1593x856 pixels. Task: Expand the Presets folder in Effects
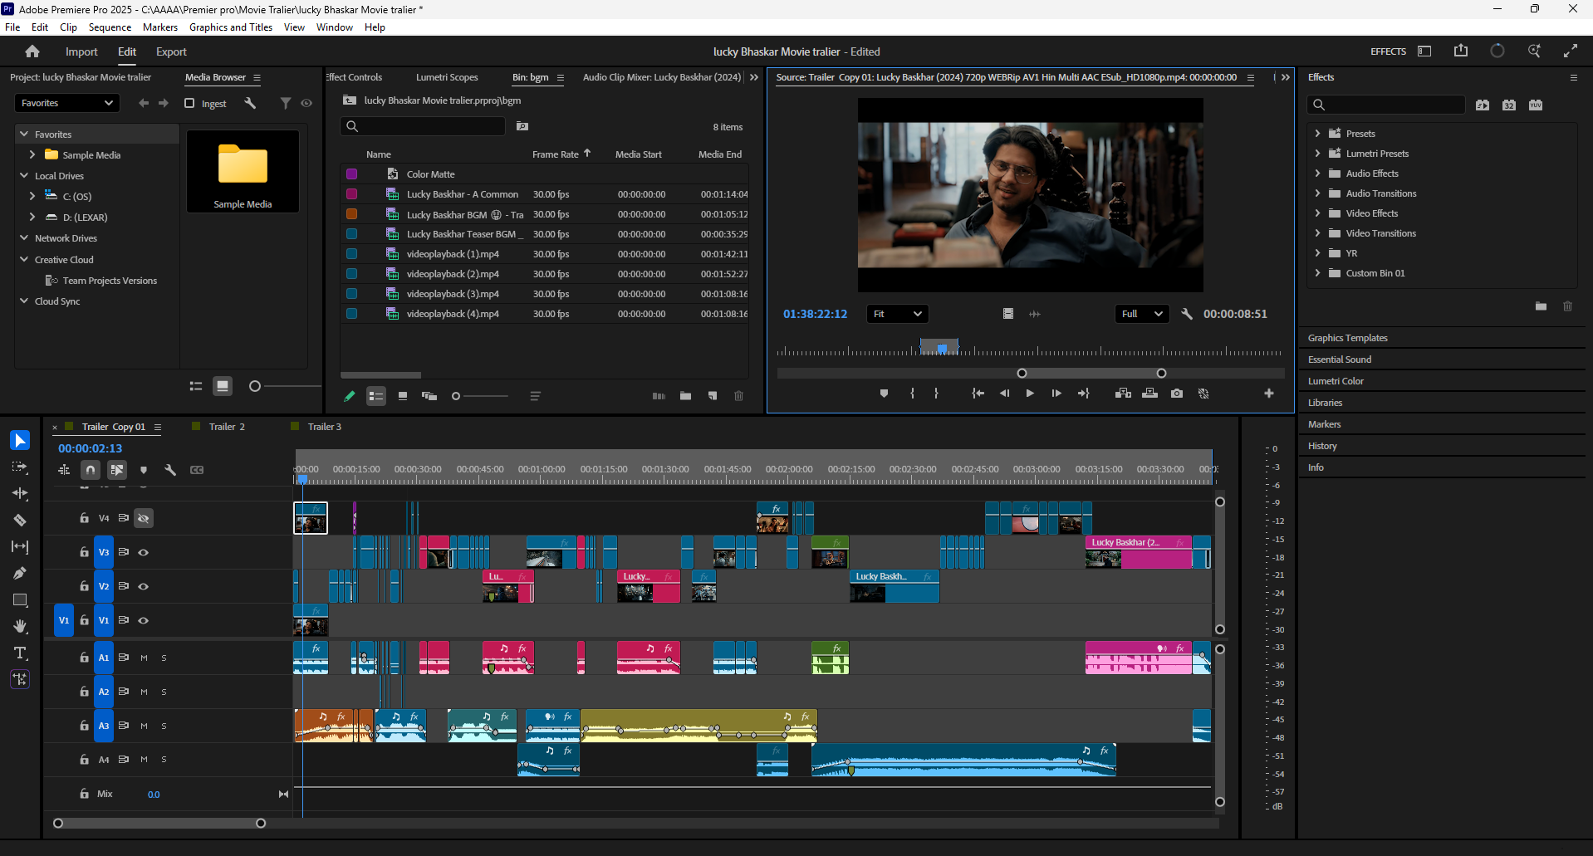pyautogui.click(x=1317, y=134)
